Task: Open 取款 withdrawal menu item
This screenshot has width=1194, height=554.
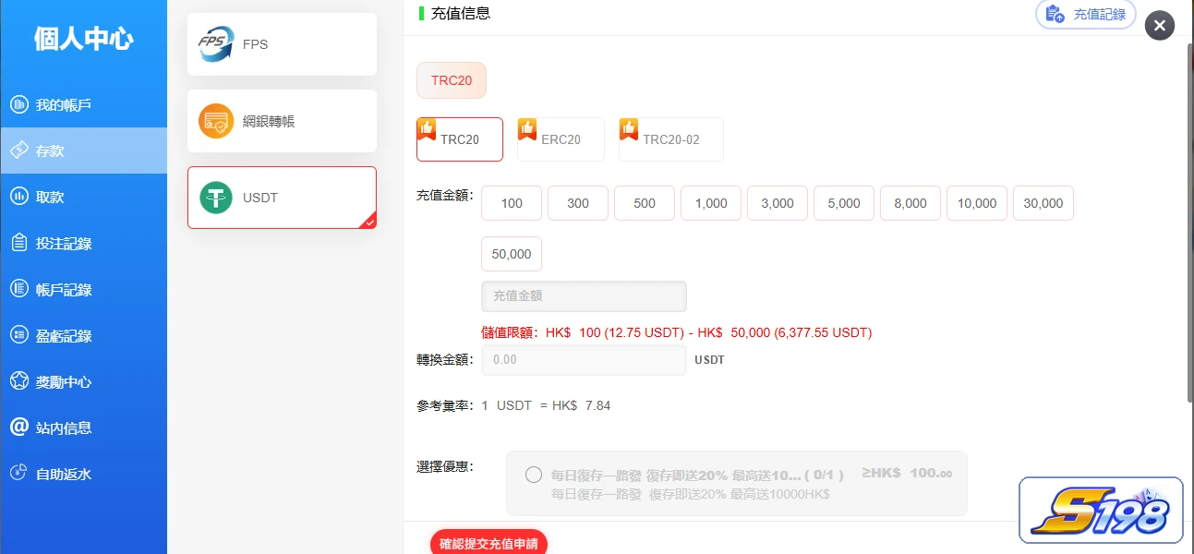Action: [83, 197]
